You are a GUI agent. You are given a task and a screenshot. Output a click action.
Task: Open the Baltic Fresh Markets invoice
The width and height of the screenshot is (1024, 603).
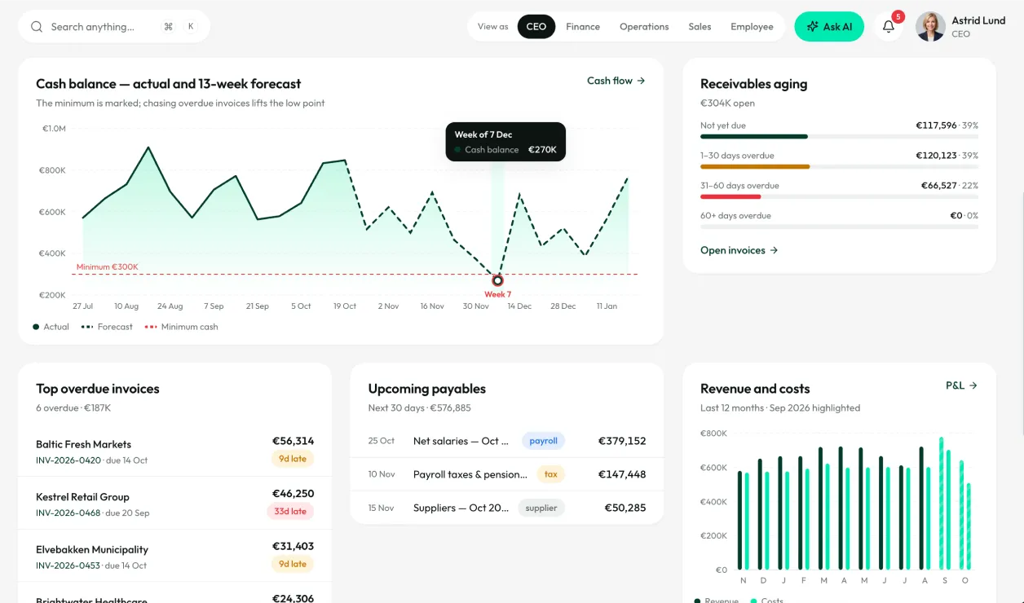click(x=174, y=451)
